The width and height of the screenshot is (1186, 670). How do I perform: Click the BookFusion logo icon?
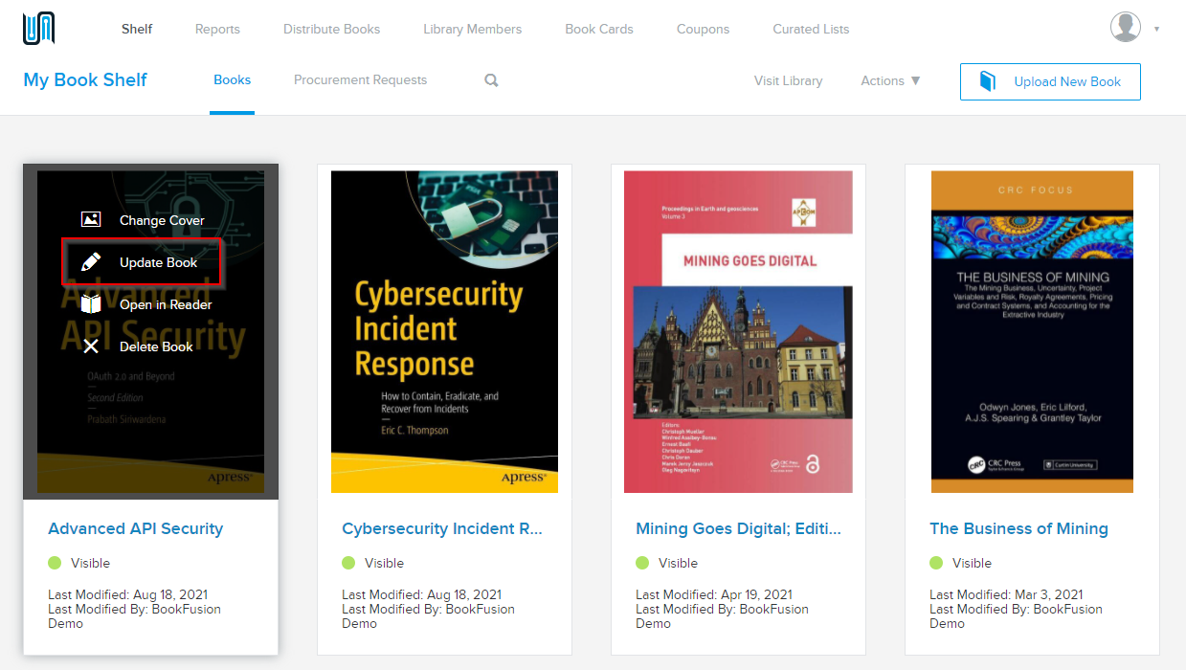tap(38, 29)
